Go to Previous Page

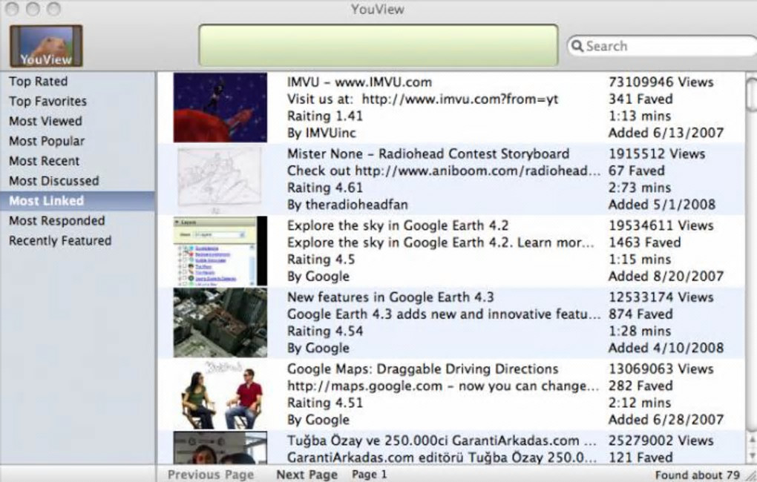(x=211, y=475)
